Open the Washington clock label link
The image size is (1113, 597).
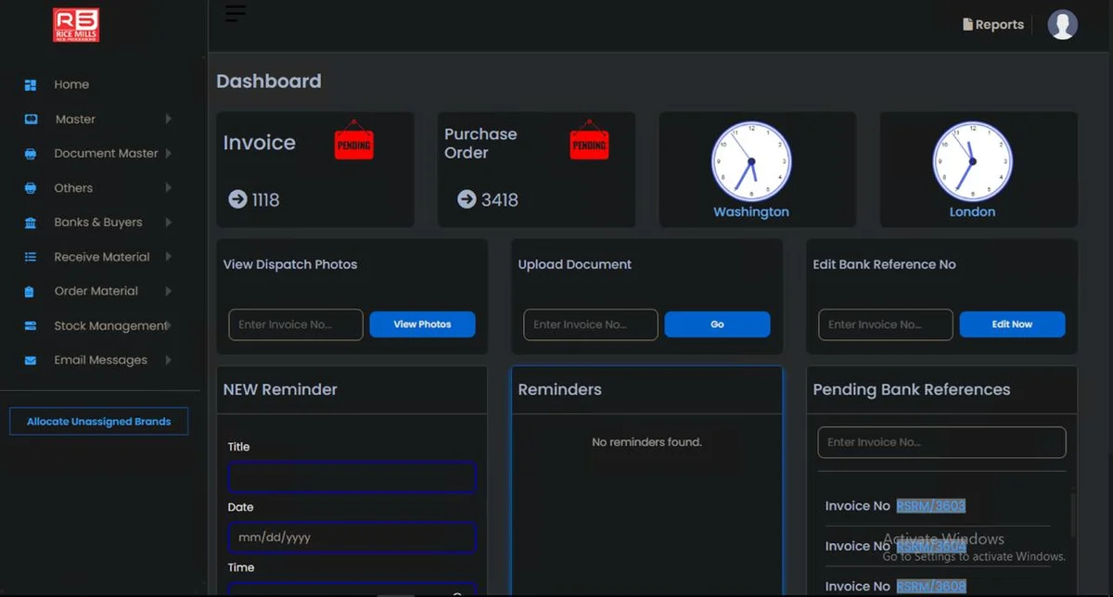[x=751, y=212]
